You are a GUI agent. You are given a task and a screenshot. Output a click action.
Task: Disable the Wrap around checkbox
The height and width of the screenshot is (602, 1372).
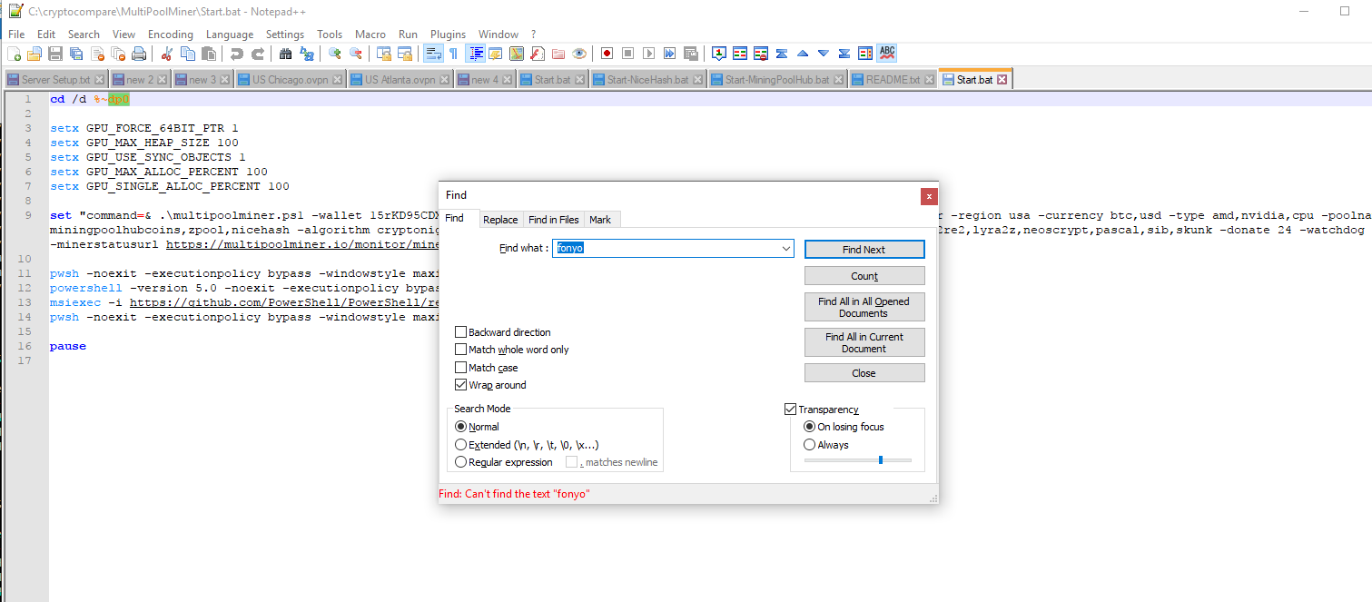coord(461,384)
